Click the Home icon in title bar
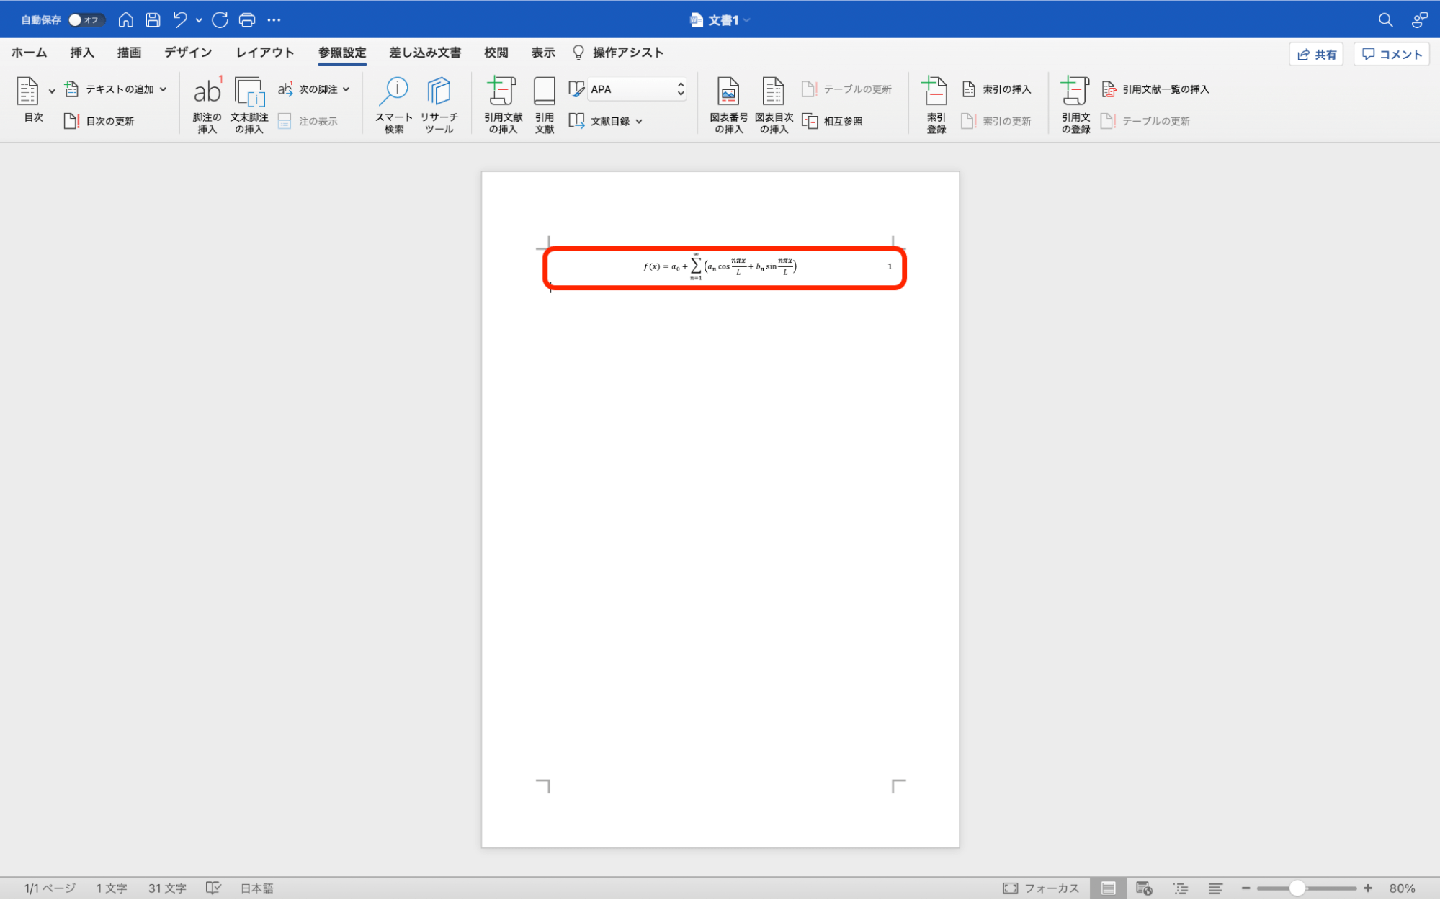The width and height of the screenshot is (1440, 900). point(125,20)
